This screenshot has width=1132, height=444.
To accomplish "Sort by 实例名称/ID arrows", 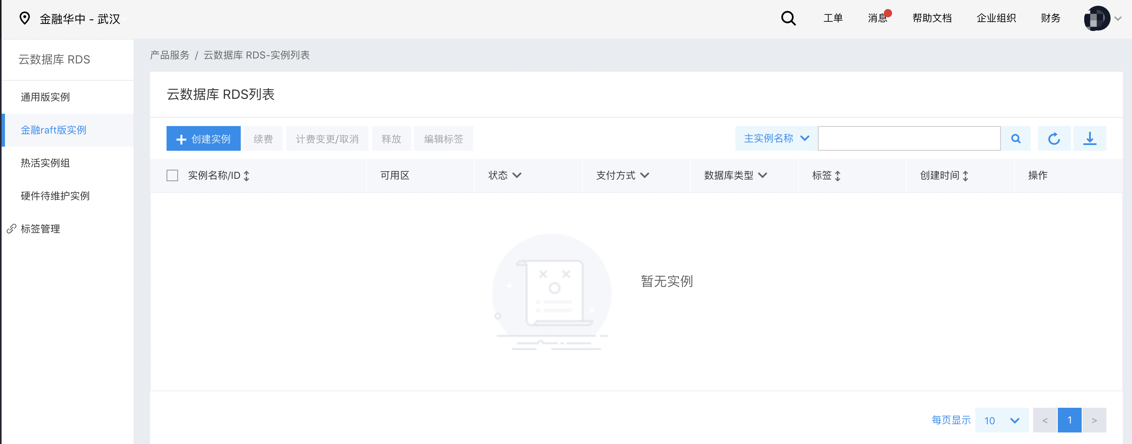I will tap(247, 176).
